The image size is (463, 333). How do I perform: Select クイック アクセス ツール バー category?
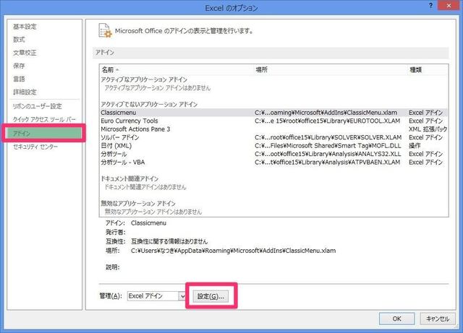(43, 119)
